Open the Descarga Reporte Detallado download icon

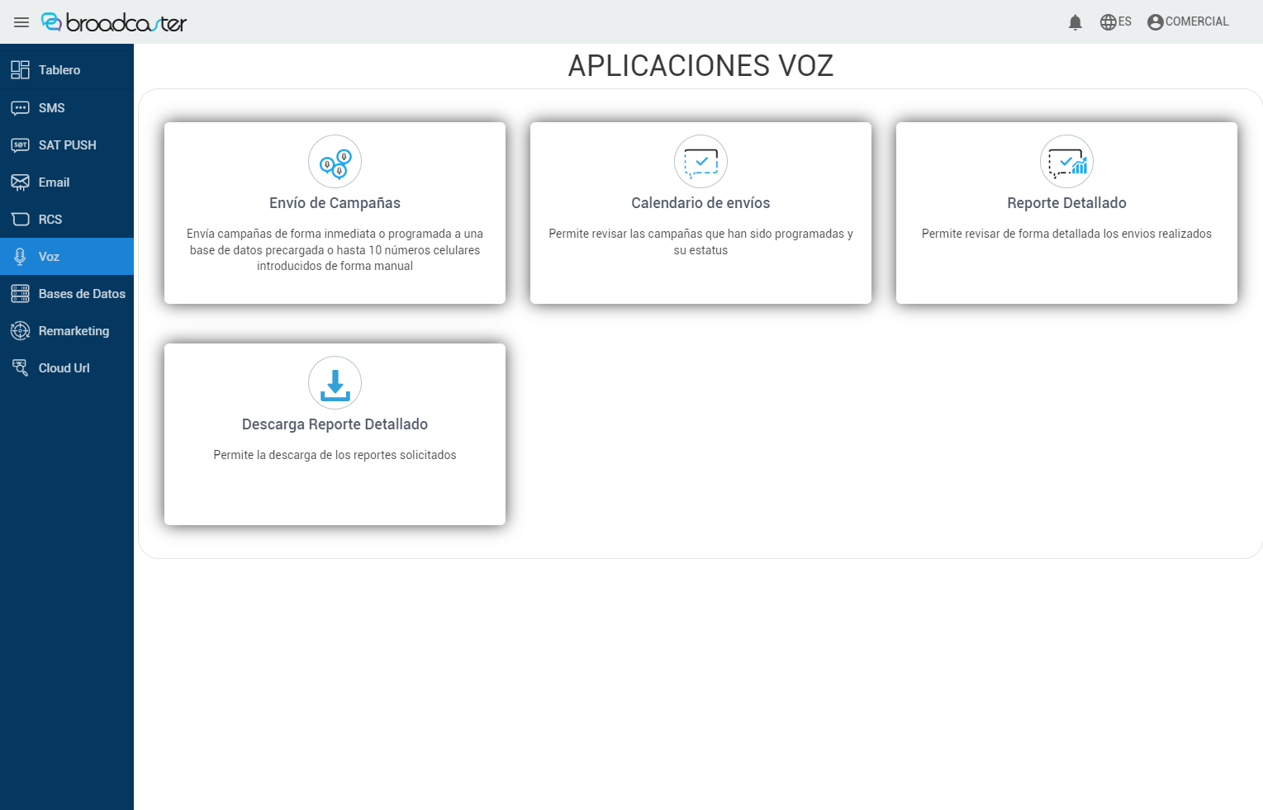[335, 383]
